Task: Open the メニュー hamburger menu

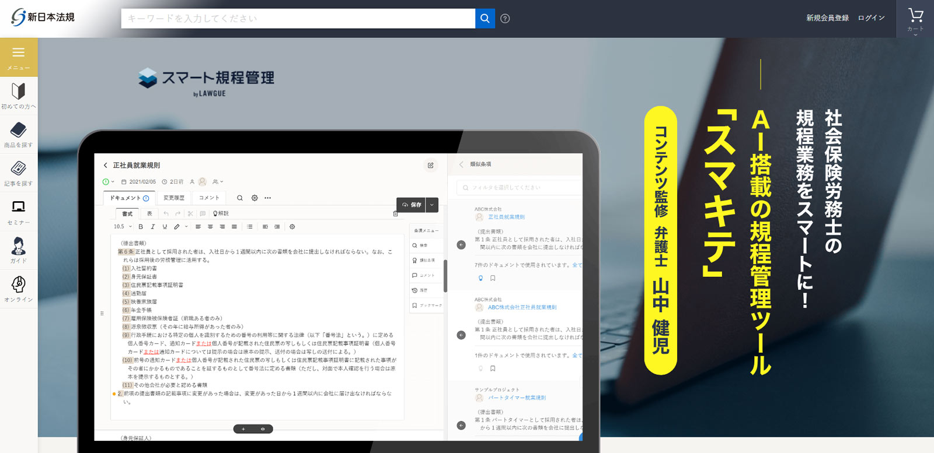Action: [19, 57]
